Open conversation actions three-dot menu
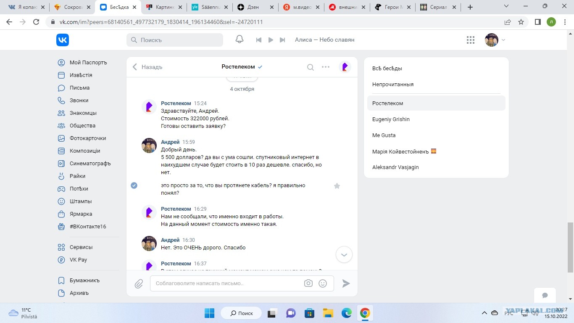The height and width of the screenshot is (323, 574). click(326, 67)
